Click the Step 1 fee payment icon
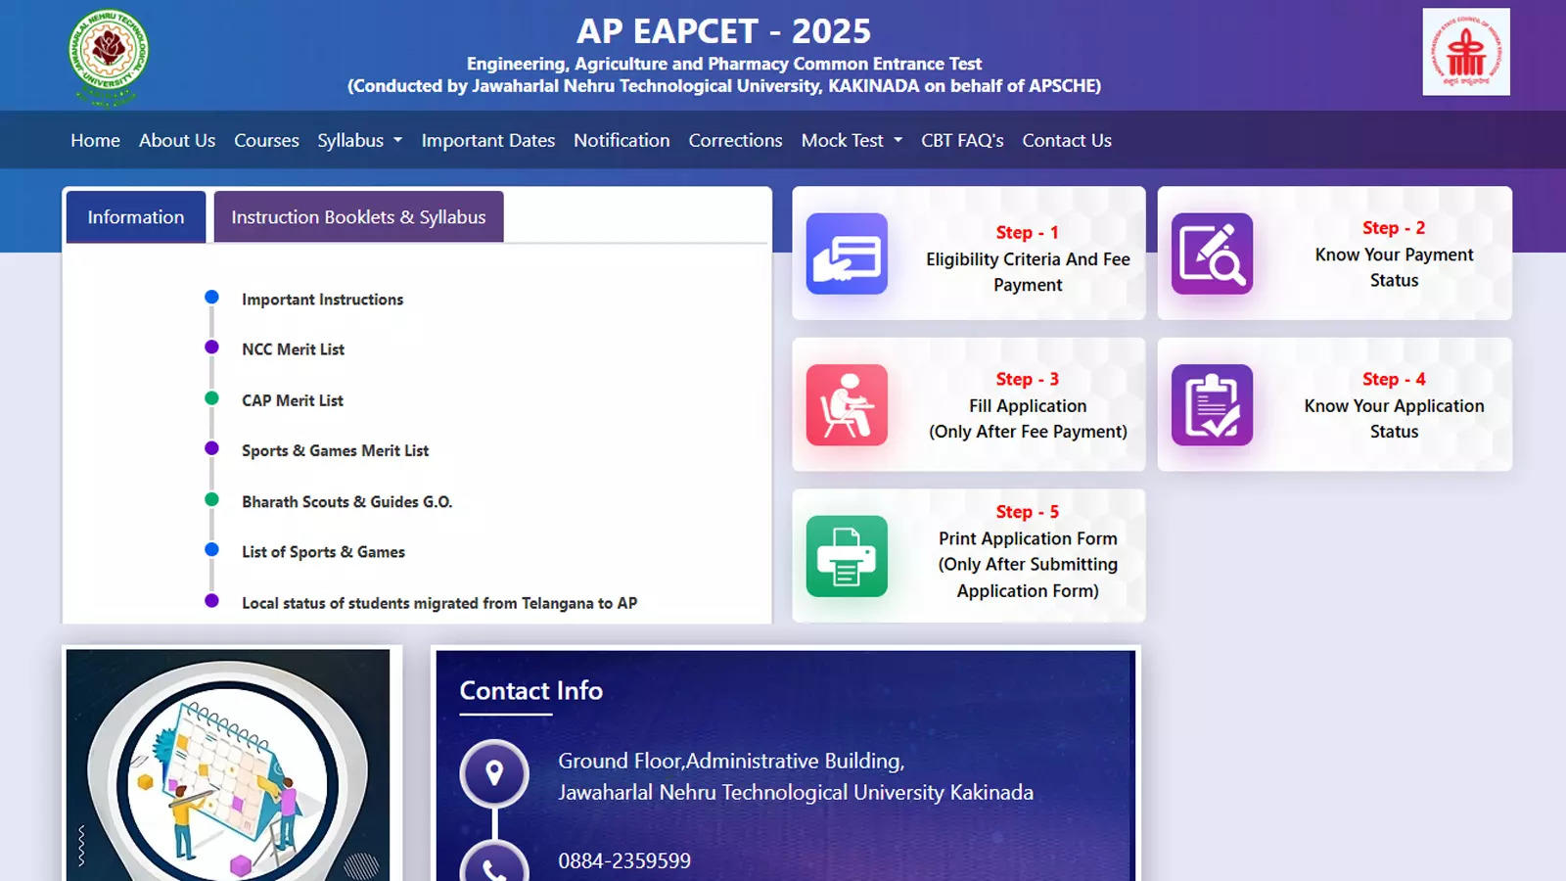The image size is (1566, 881). pos(847,254)
